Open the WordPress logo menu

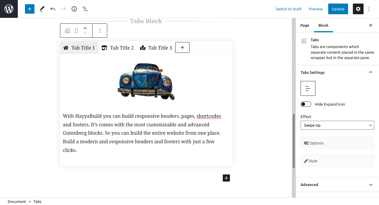click(x=9, y=9)
